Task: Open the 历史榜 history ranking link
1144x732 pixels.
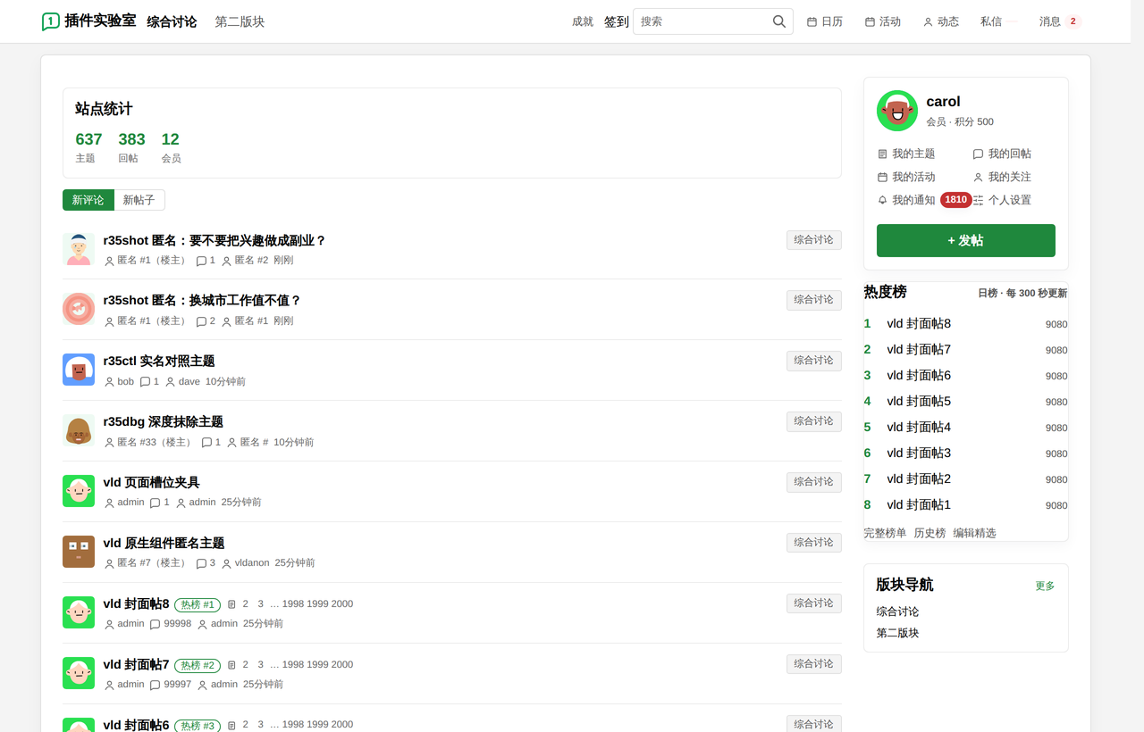Action: (929, 533)
